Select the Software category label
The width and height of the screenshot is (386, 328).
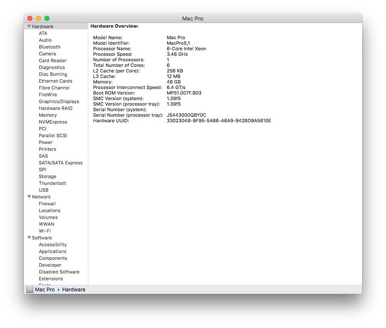[42, 238]
